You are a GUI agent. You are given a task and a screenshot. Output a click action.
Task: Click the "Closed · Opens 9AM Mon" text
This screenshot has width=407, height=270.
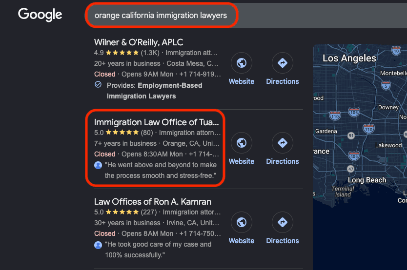(x=134, y=74)
